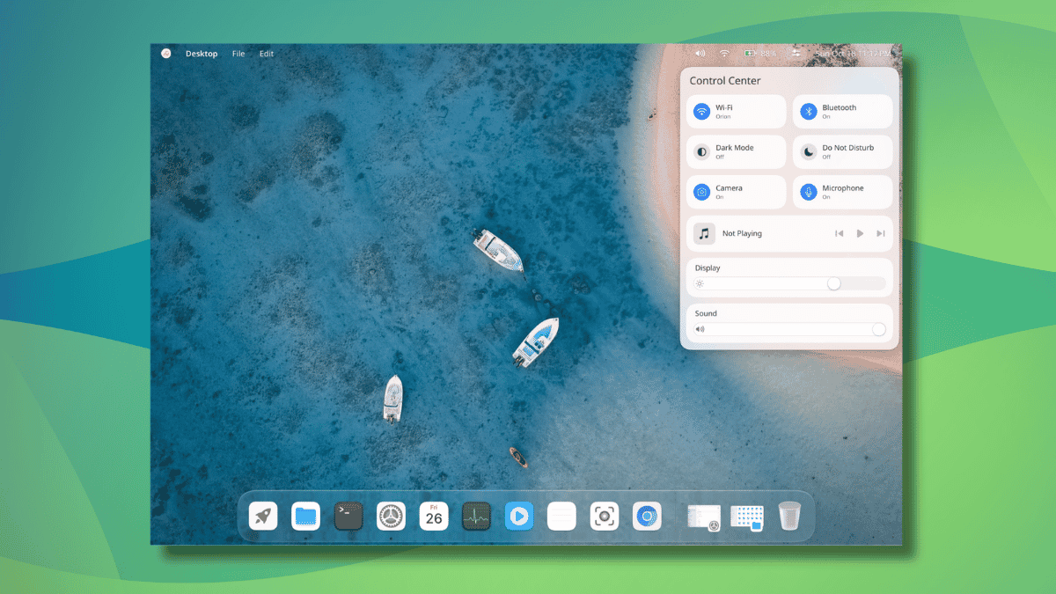Click the "Not Playing" label
Screen dimensions: 1056x594
point(742,233)
